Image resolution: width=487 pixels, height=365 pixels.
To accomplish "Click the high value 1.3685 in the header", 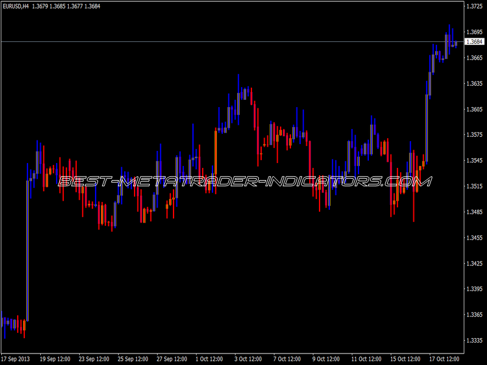I will (57, 6).
